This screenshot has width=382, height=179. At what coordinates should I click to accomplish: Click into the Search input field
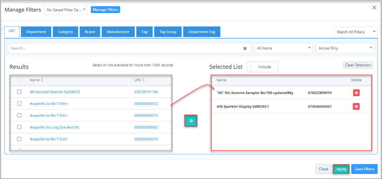coord(125,48)
